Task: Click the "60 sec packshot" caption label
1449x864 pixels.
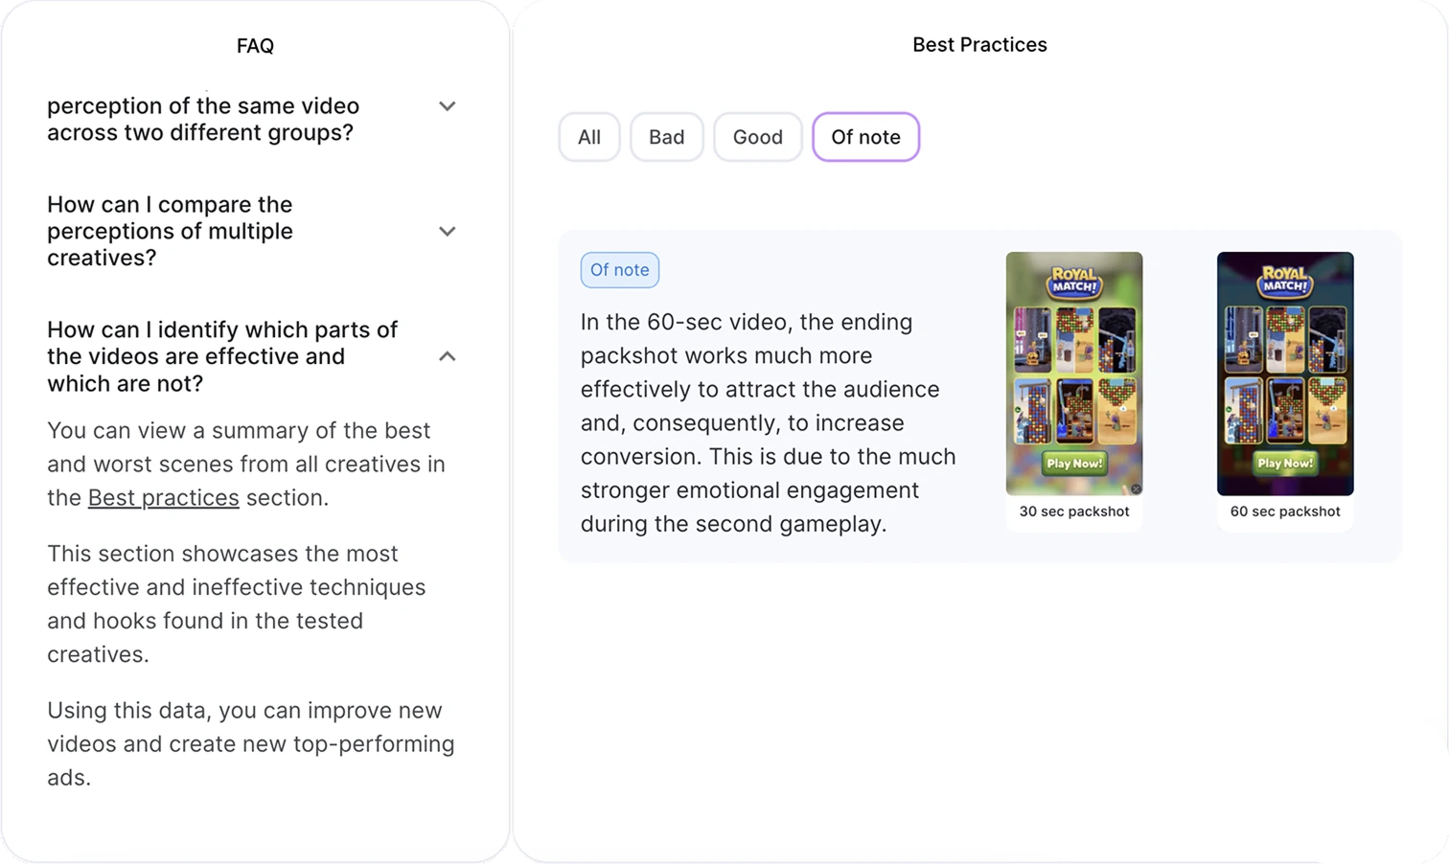Action: point(1284,512)
